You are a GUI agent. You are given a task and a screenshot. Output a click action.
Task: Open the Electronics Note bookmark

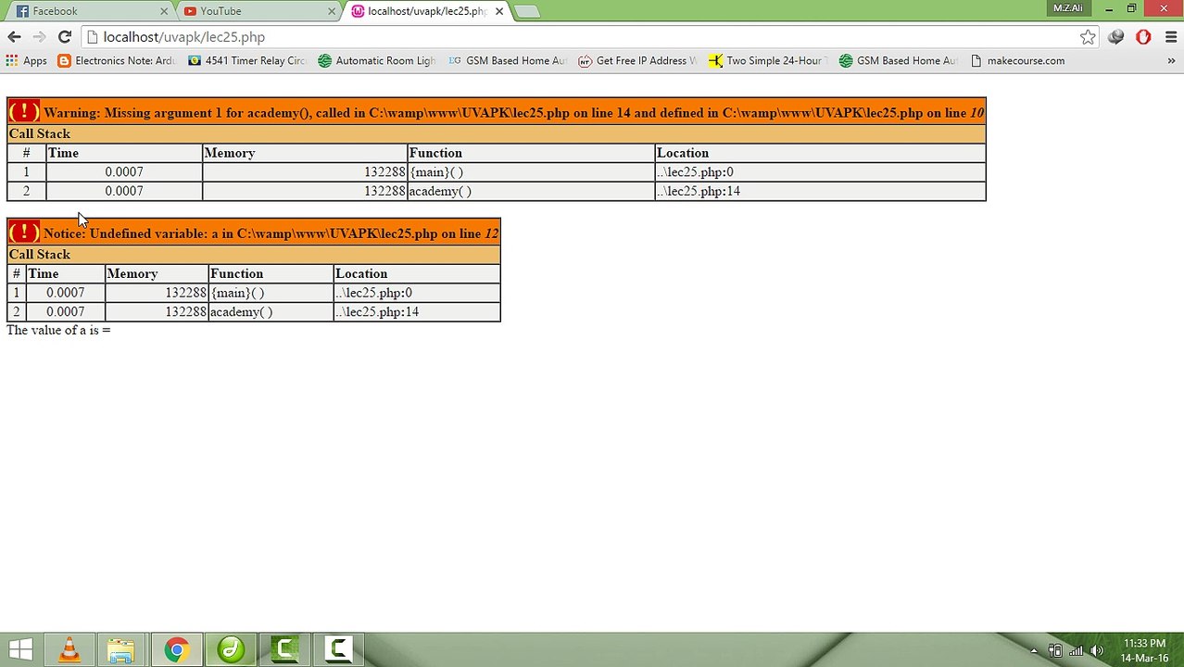coord(116,61)
